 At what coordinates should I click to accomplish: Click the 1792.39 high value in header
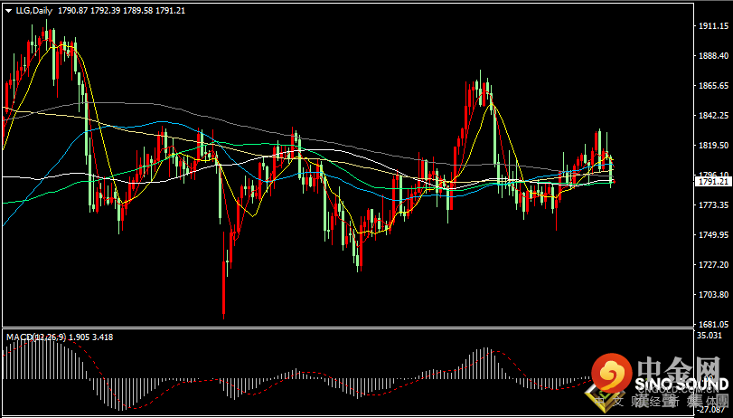104,10
